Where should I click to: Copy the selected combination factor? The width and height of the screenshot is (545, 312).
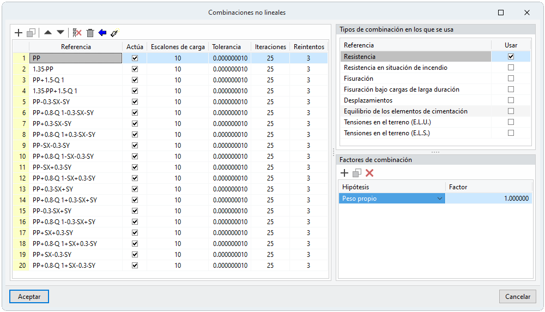(x=357, y=173)
